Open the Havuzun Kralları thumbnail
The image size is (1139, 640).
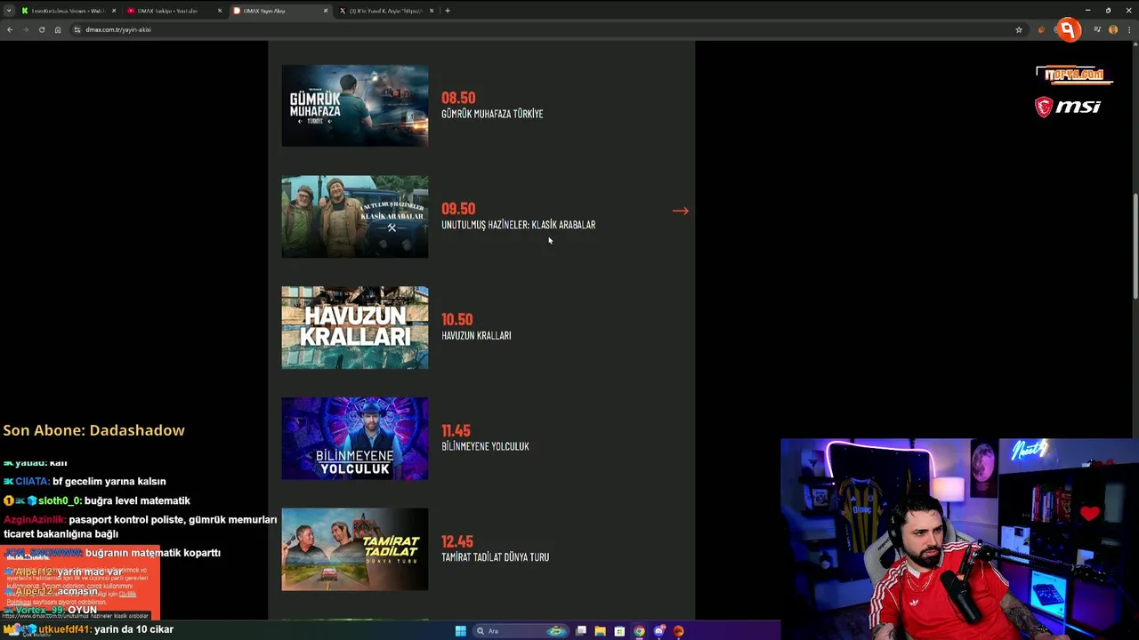coord(355,327)
